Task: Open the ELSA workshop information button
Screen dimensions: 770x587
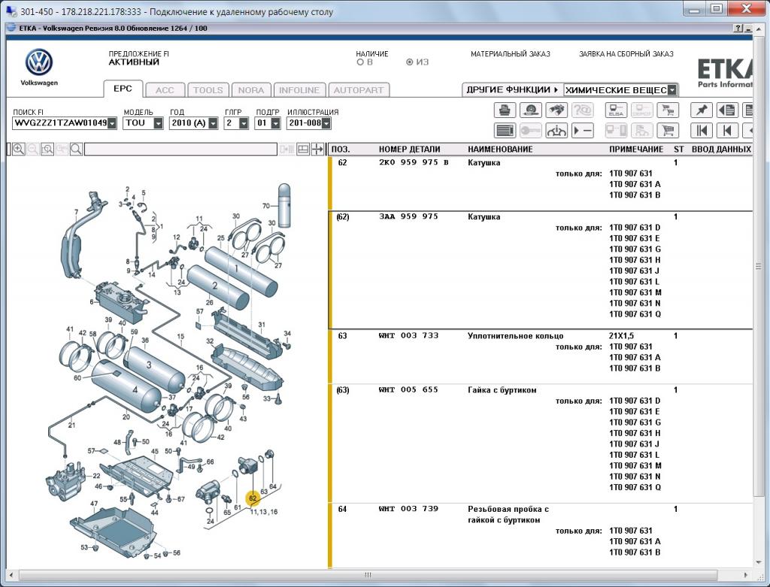Action: coord(616,110)
